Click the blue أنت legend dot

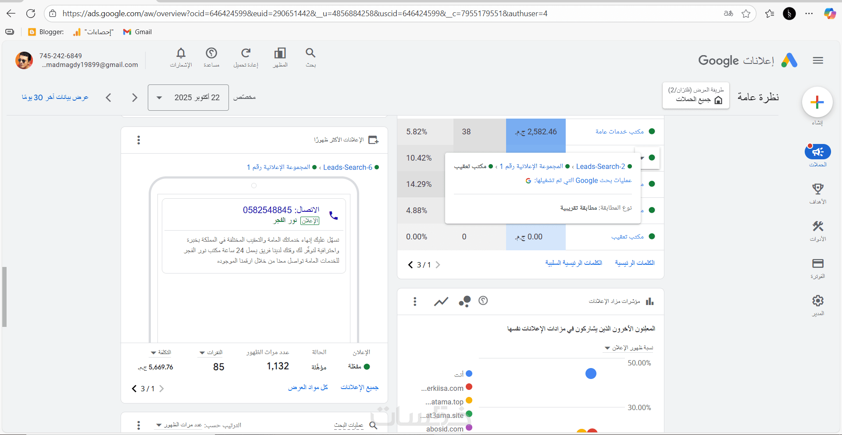pyautogui.click(x=469, y=374)
